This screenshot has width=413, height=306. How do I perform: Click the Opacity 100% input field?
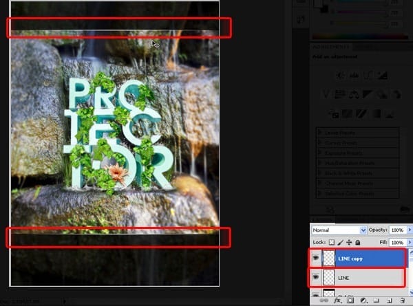tap(398, 230)
